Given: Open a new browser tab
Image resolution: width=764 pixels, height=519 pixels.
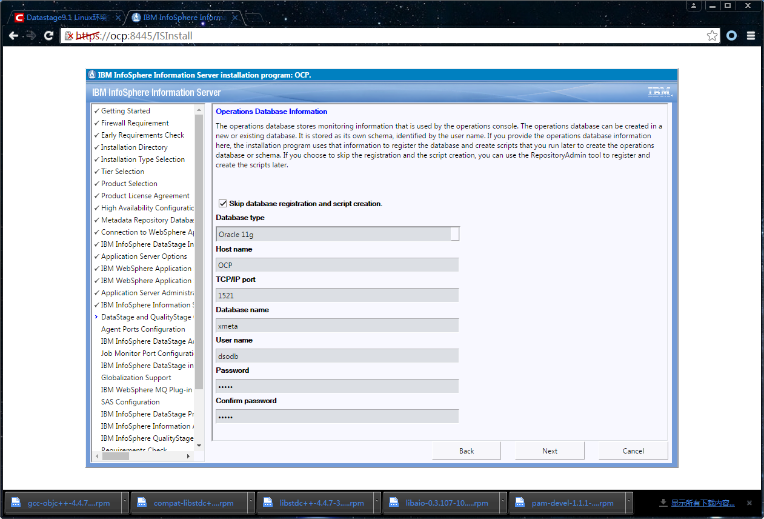Looking at the screenshot, I should tap(255, 18).
